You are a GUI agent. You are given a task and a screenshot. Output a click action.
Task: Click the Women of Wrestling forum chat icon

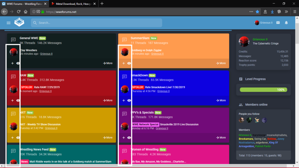click(124, 151)
